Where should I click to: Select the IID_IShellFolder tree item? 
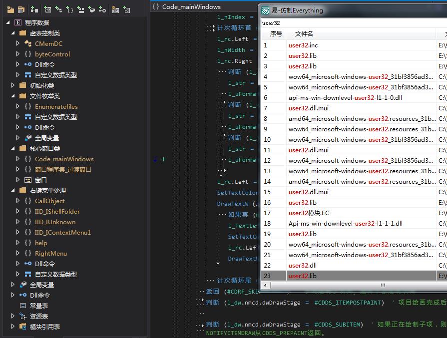click(x=57, y=211)
